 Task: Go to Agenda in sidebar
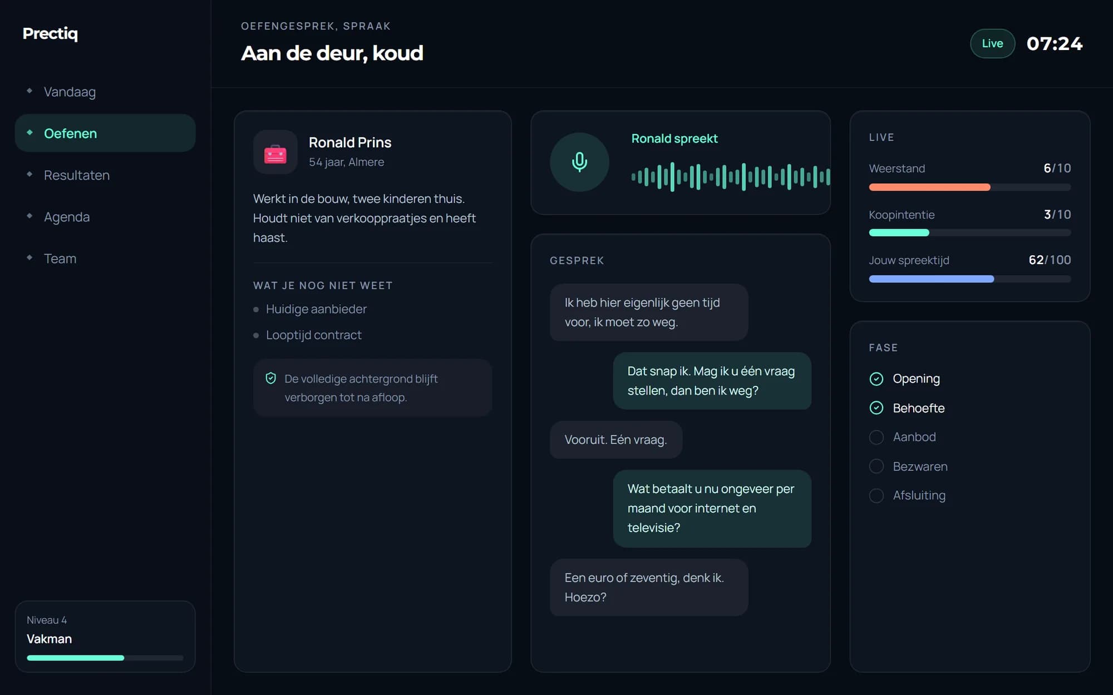105,217
